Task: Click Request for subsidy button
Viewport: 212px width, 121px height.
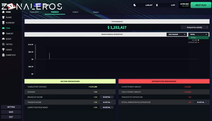Action: (x=194, y=27)
